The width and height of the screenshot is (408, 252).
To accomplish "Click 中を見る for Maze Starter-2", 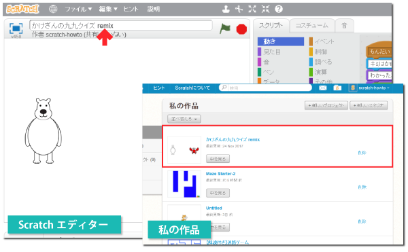I will click(x=218, y=193).
